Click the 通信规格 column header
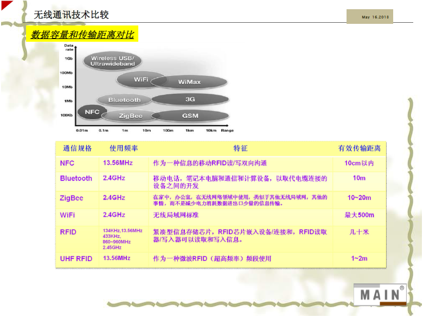Viewport: 423px width, 317px height. pos(78,148)
